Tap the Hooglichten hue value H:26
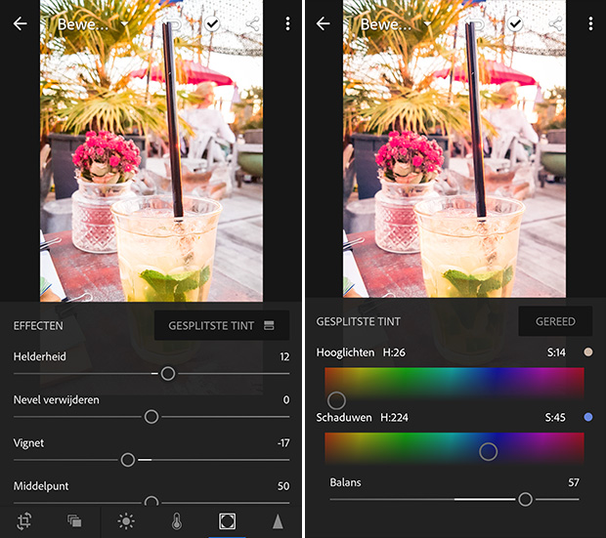This screenshot has height=538, width=606. (394, 352)
